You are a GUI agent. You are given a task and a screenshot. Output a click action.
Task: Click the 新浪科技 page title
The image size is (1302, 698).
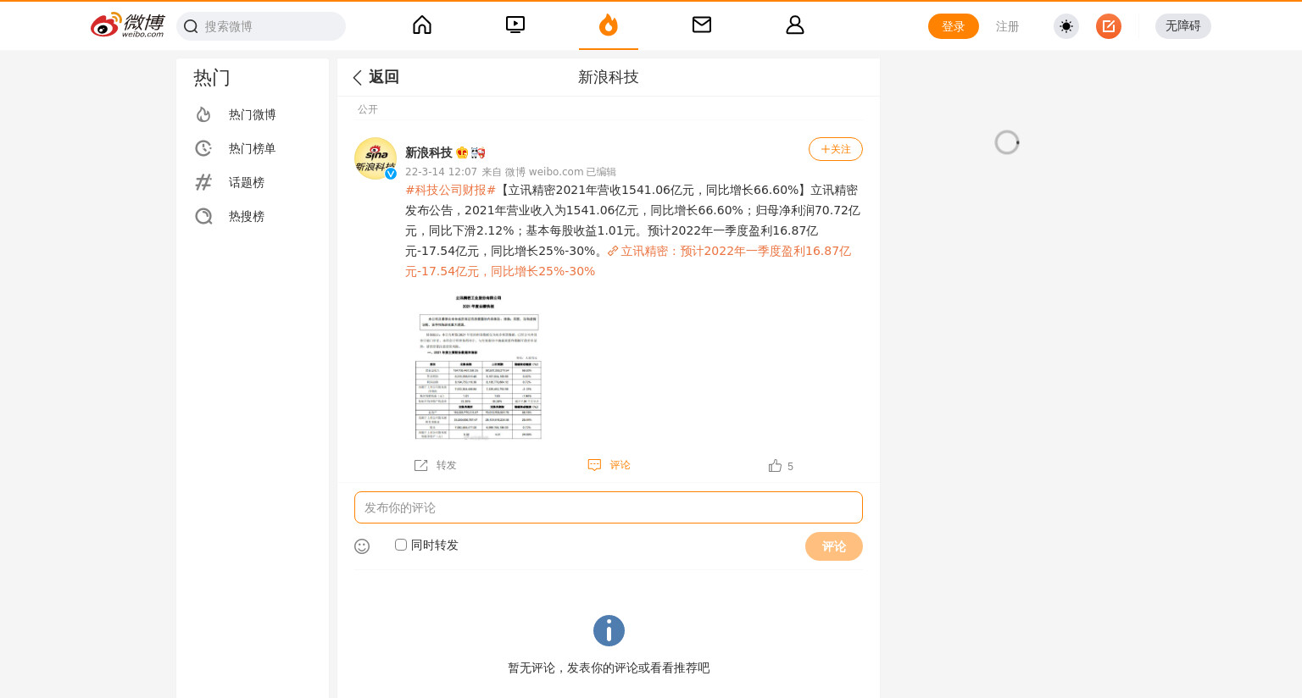pyautogui.click(x=609, y=77)
